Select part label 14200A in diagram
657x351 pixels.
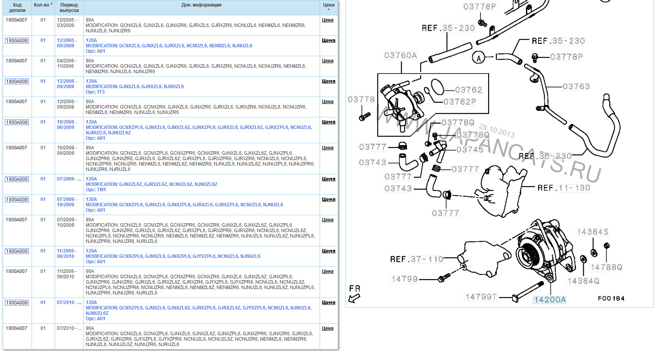(550, 300)
